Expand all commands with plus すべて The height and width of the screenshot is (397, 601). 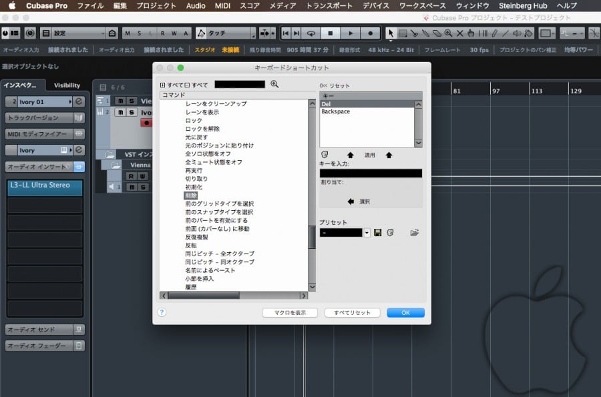tap(172, 85)
